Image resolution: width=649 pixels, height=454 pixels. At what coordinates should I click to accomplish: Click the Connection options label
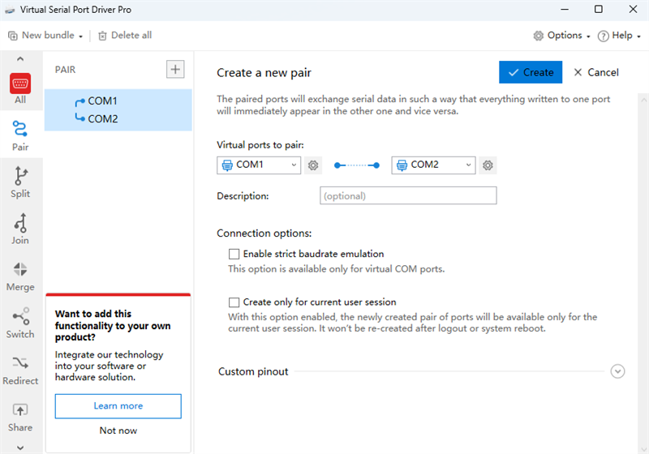[x=264, y=233]
